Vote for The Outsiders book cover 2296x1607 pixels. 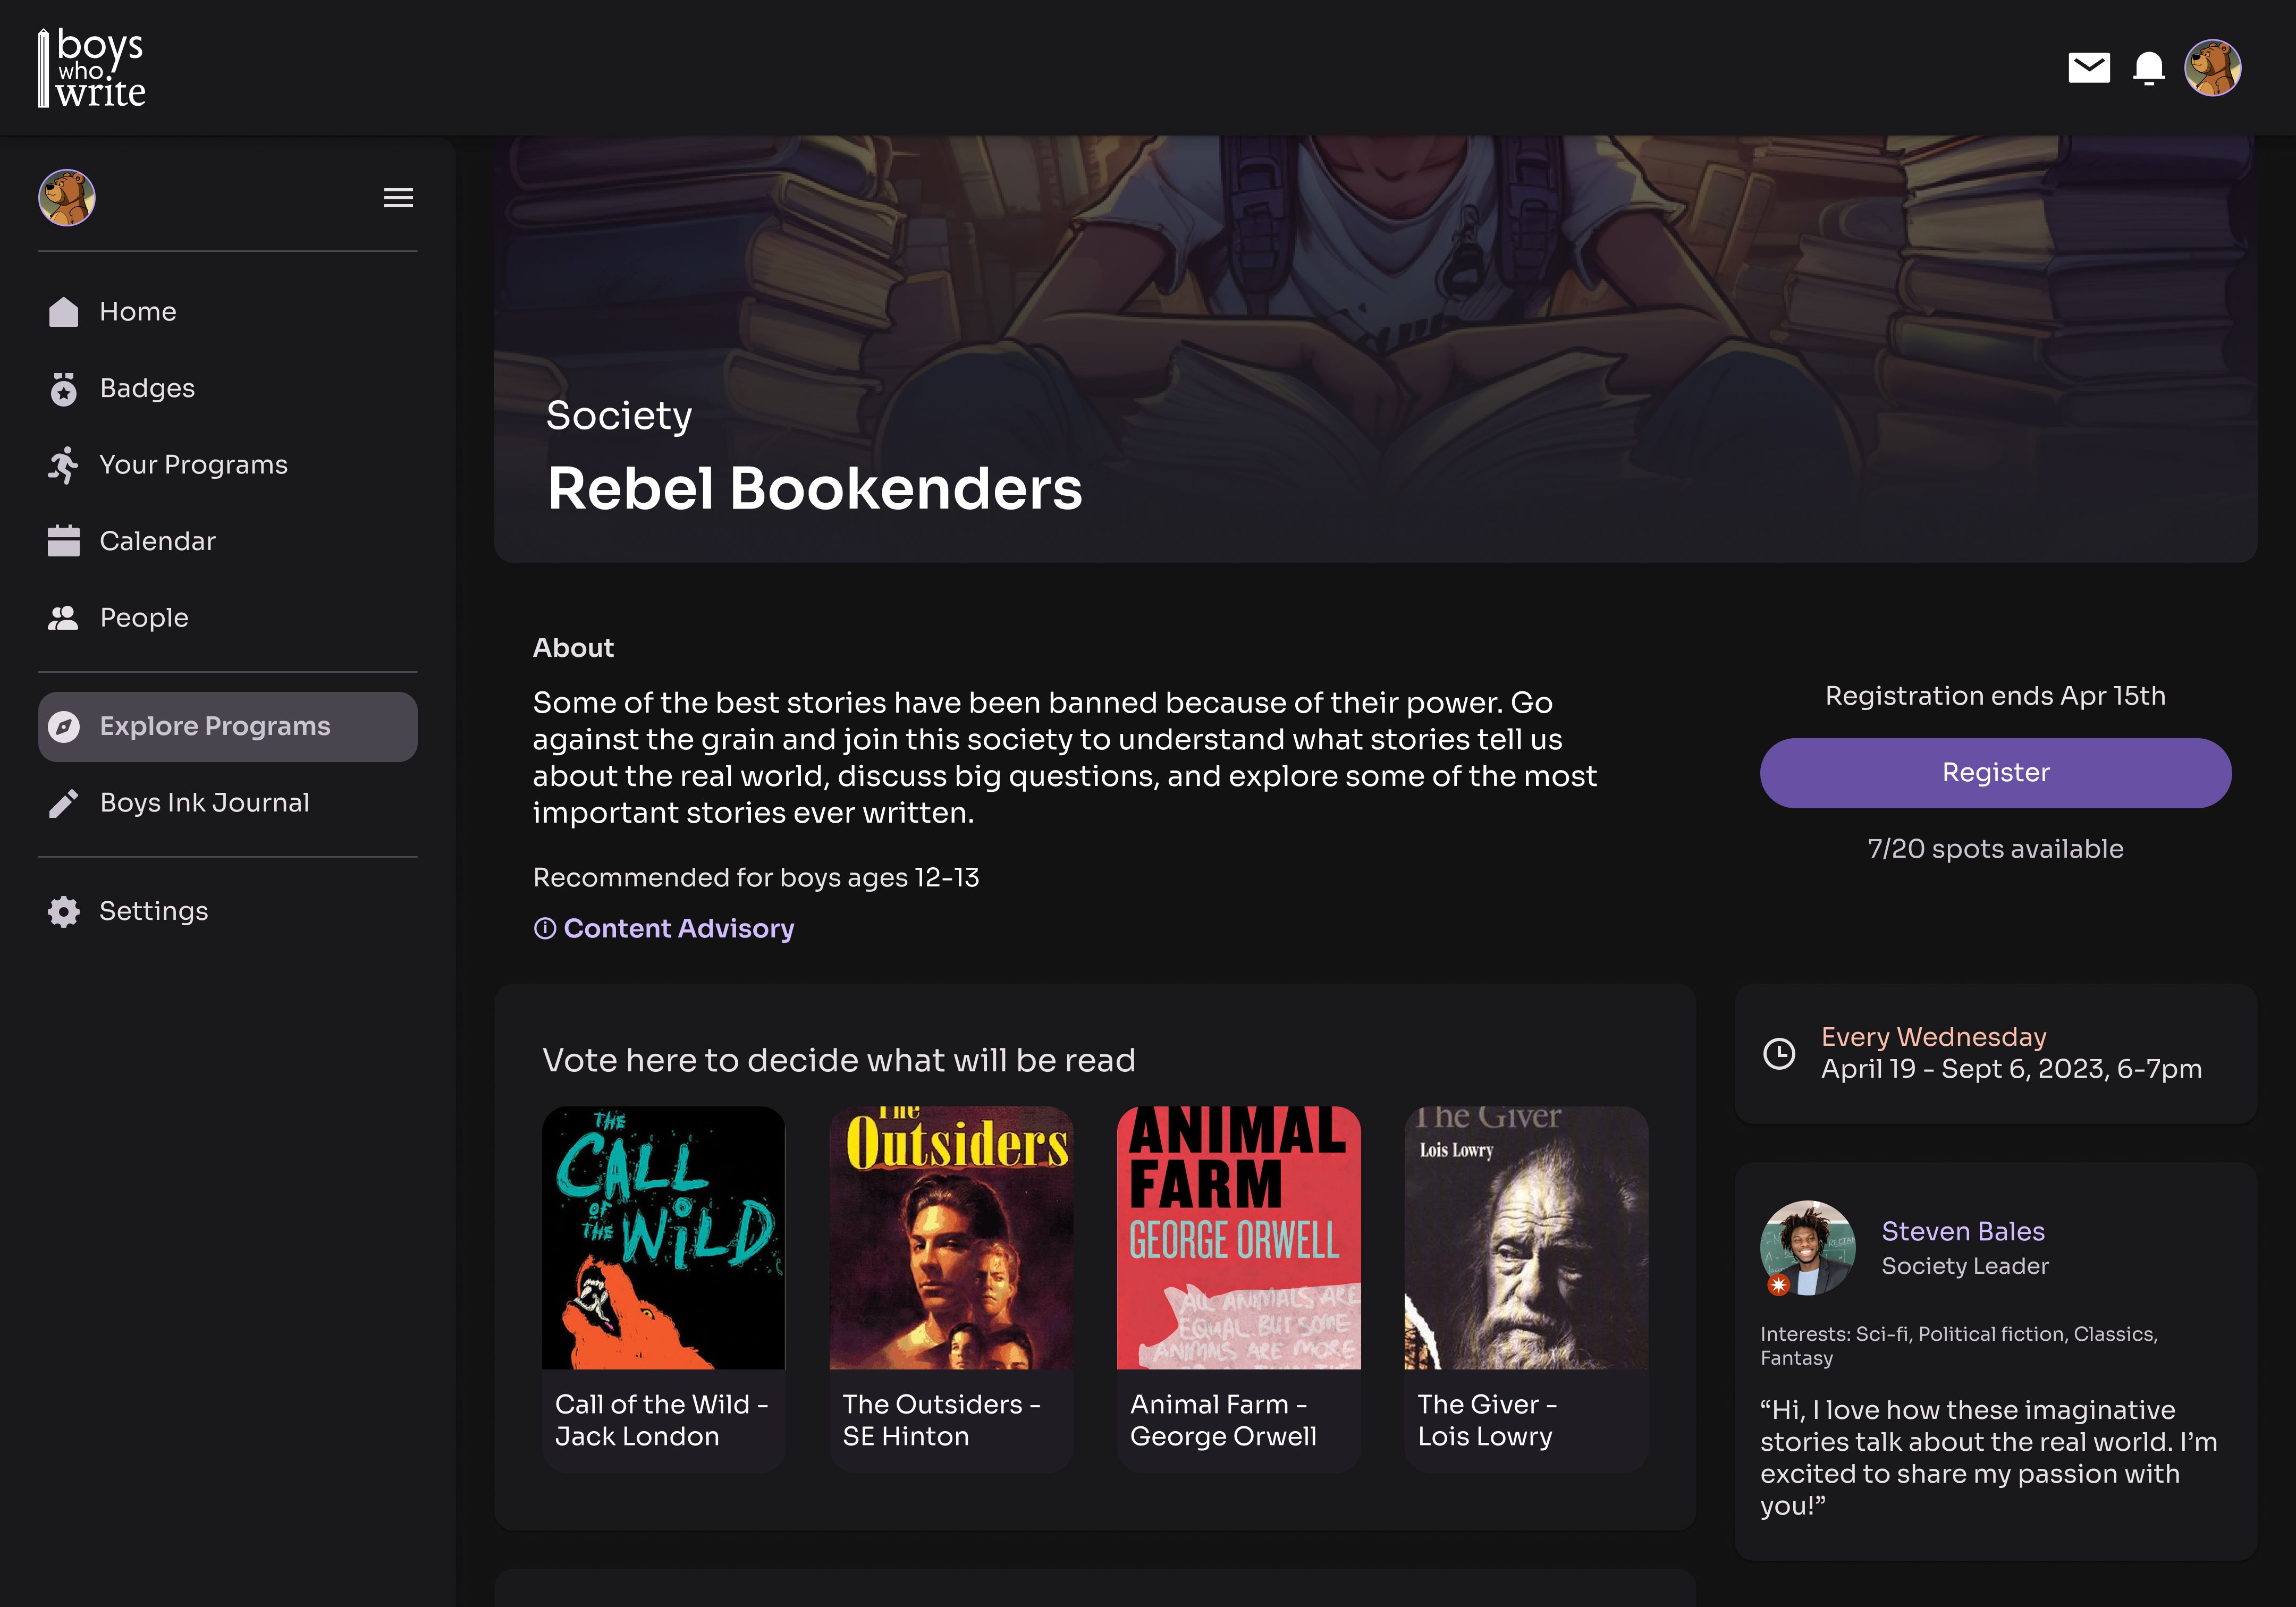(951, 1238)
